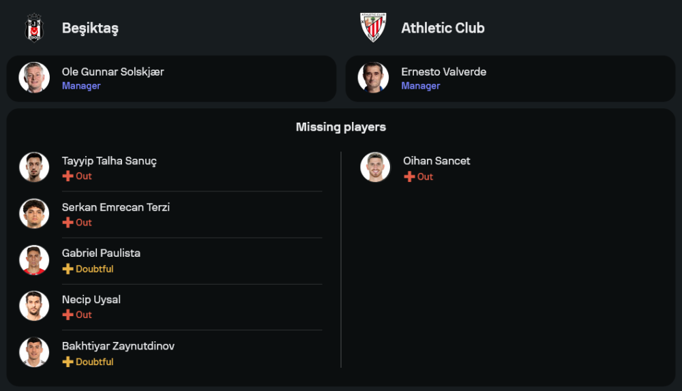The image size is (682, 391).
Task: Click the red Out icon under Necip Uysal
Action: (68, 315)
